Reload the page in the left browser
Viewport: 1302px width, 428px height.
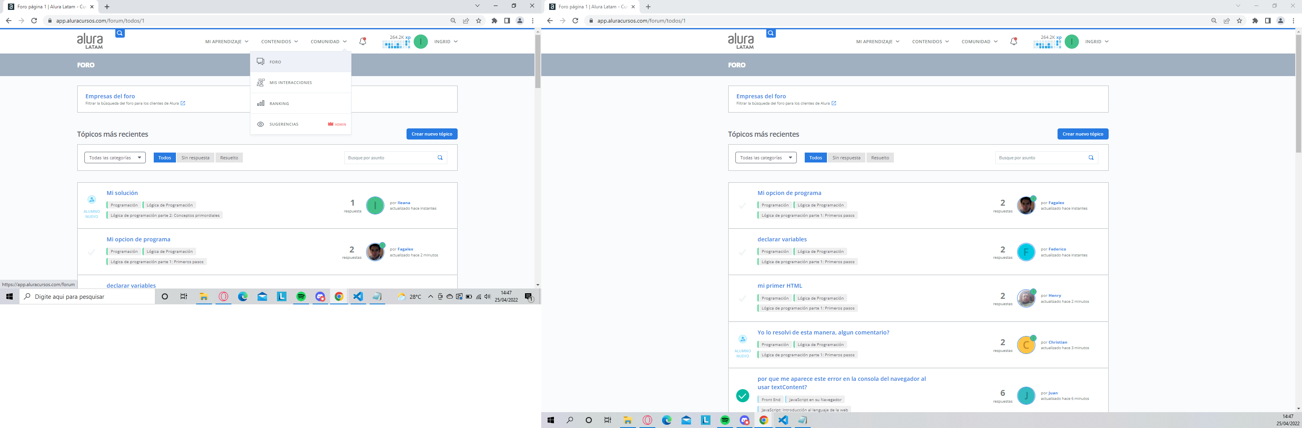point(34,21)
